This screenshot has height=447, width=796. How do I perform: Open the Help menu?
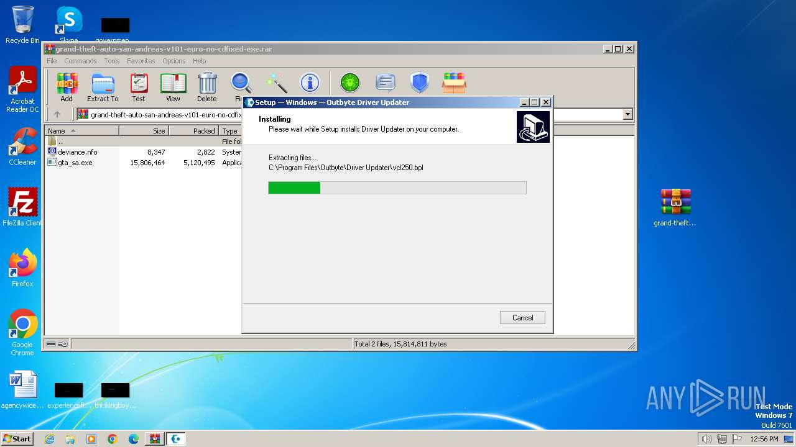(200, 61)
